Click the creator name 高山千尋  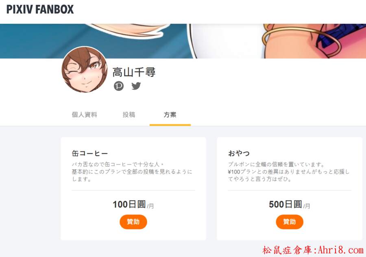point(134,72)
